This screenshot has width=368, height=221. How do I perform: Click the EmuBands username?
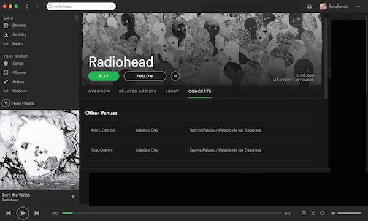point(338,6)
